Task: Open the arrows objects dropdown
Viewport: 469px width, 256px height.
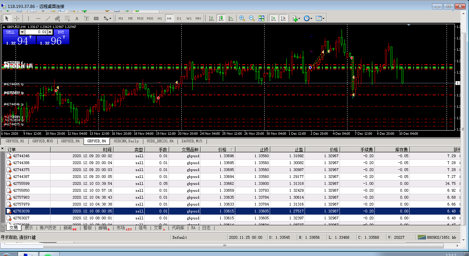Action: pyautogui.click(x=107, y=18)
